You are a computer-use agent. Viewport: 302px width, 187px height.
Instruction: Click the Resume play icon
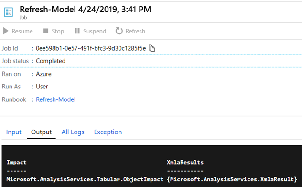6,31
